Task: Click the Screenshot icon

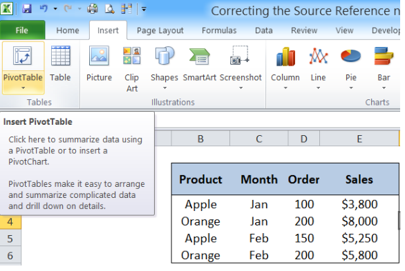Action: (241, 56)
